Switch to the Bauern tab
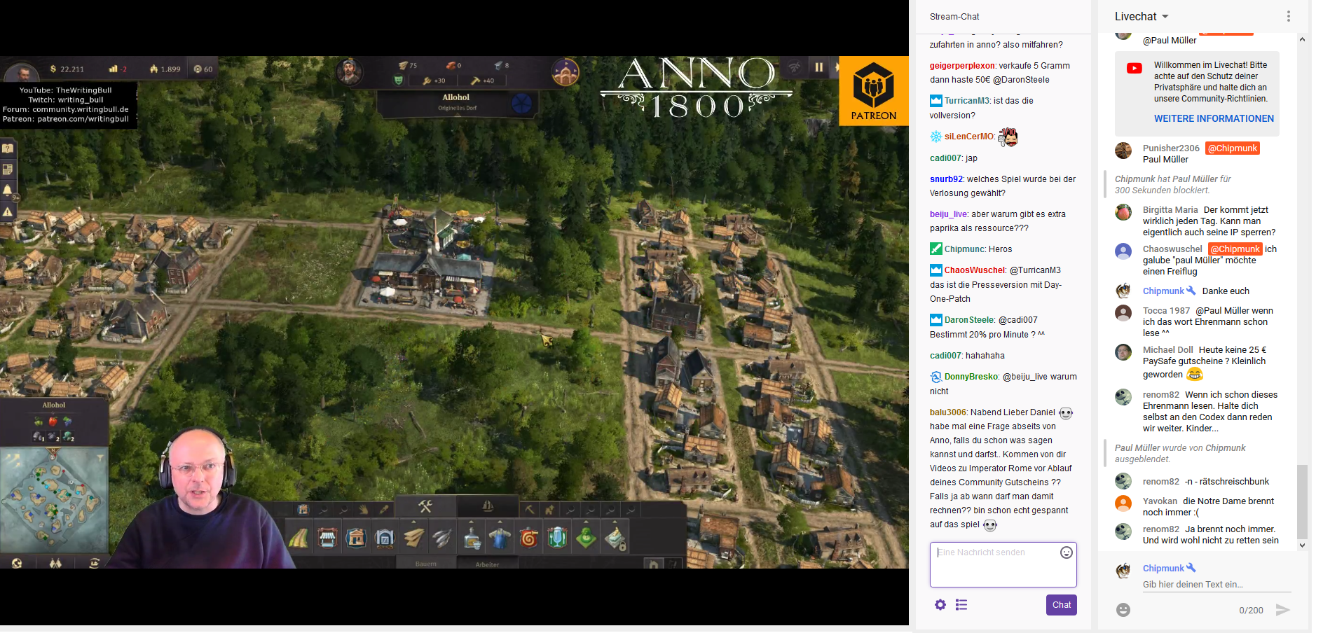The height and width of the screenshot is (633, 1323). [425, 564]
